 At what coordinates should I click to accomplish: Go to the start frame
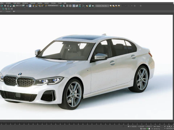click(165, 126)
